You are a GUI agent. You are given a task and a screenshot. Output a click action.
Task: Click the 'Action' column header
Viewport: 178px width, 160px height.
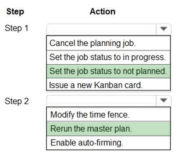pyautogui.click(x=103, y=12)
